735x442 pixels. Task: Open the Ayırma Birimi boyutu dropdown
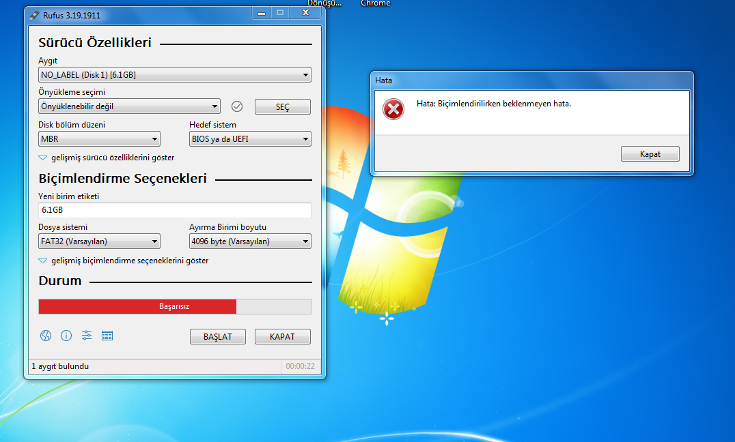tap(250, 241)
